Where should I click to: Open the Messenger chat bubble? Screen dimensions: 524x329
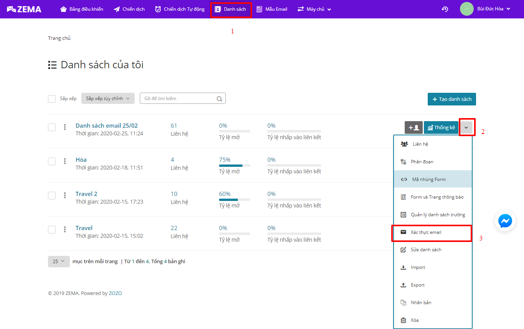coord(505,221)
